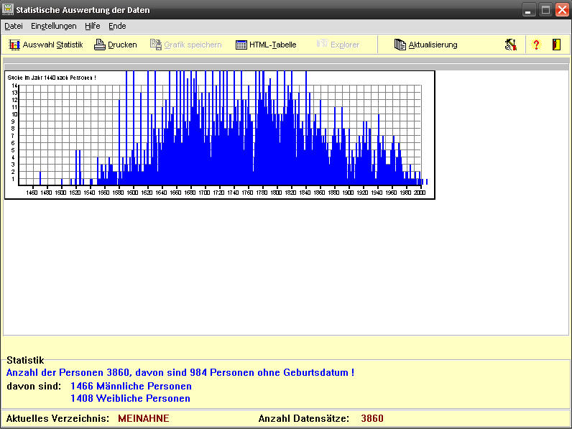Click the 'davon sind:' label
Viewport: 572px width, 429px height.
pyautogui.click(x=34, y=386)
